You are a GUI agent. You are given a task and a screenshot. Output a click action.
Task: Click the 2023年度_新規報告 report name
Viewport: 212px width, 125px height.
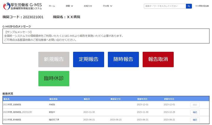point(12,120)
